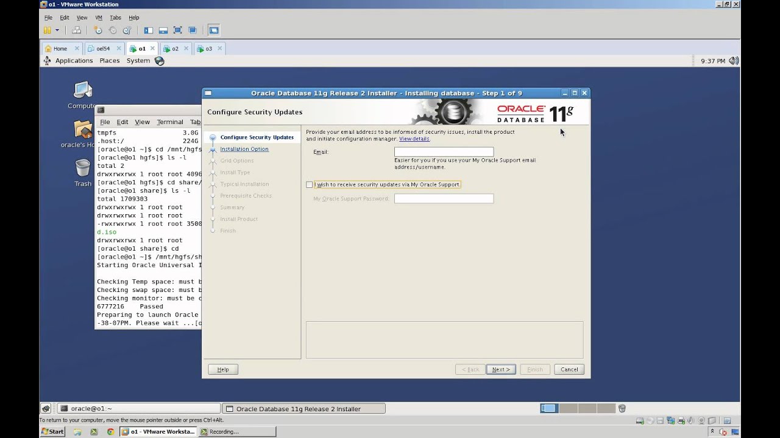Open the snapshot manager icon

[127, 30]
